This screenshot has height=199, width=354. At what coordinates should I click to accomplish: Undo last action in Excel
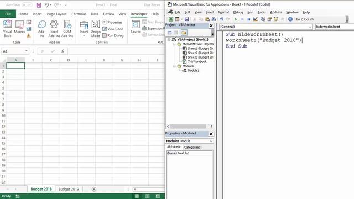(x=46, y=5)
